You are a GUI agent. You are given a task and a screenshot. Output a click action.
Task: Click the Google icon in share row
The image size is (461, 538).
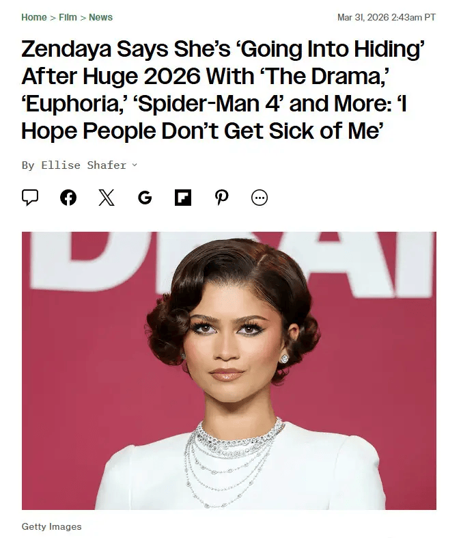point(145,198)
